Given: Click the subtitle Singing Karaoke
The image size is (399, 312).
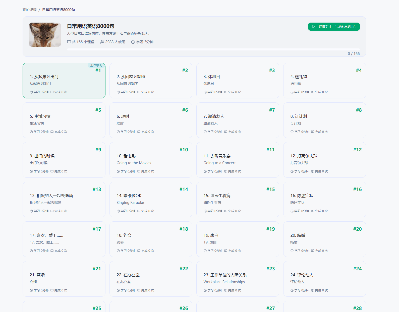Looking at the screenshot, I should click(130, 203).
